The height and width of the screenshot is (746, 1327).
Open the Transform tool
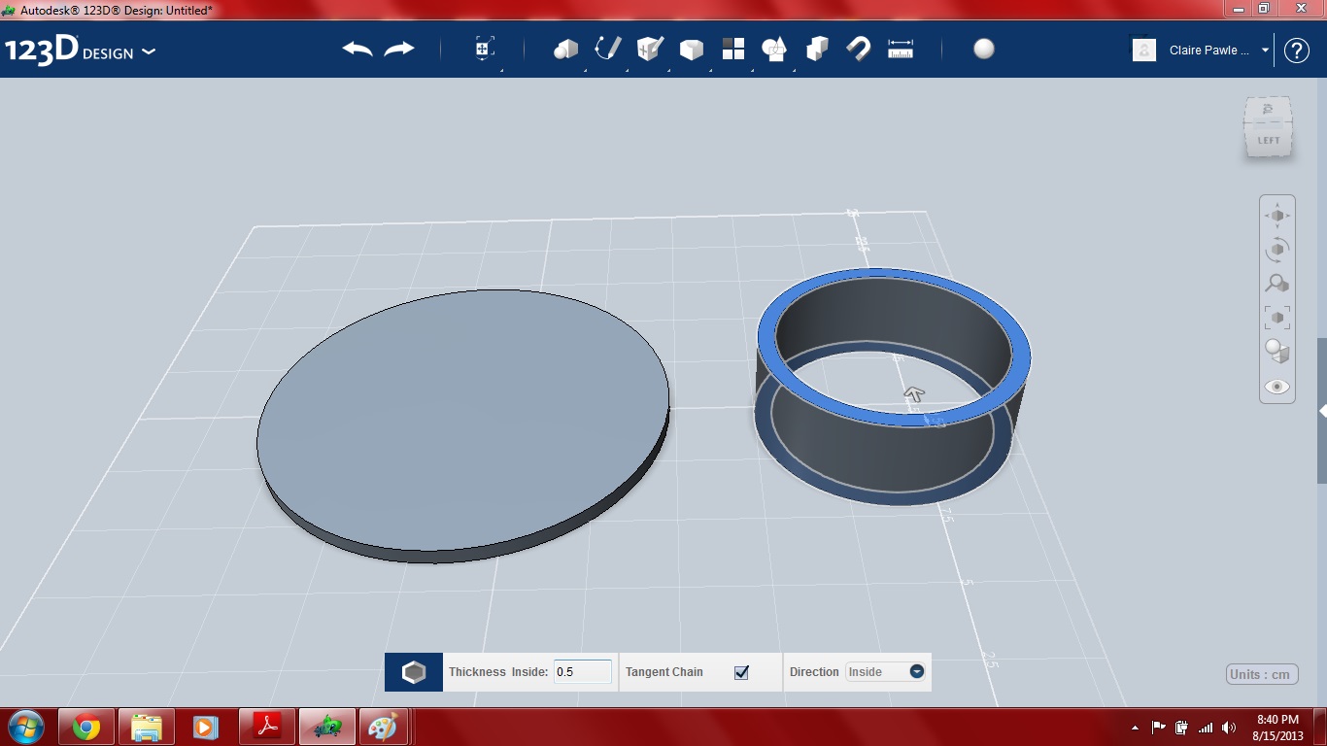(x=485, y=50)
